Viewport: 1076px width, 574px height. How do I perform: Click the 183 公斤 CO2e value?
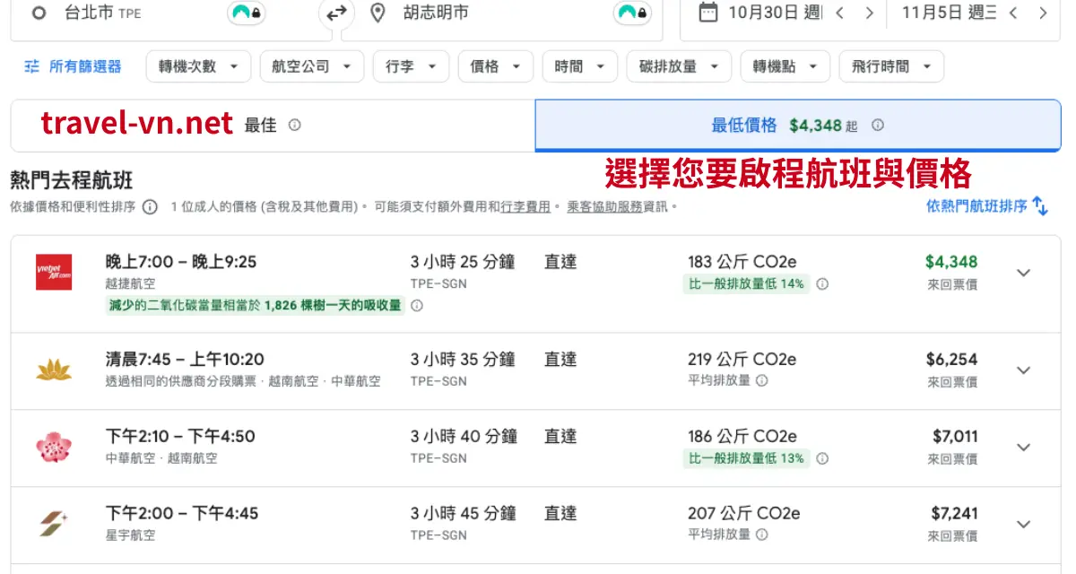pyautogui.click(x=742, y=262)
